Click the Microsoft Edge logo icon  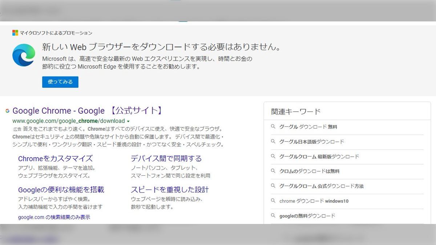[x=24, y=55]
